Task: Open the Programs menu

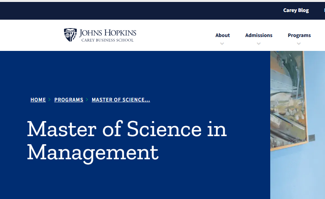Action: coord(299,35)
